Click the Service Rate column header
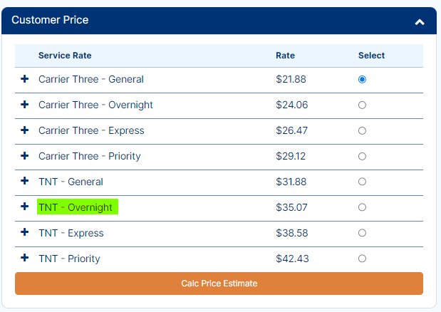This screenshot has width=441, height=312. [65, 56]
